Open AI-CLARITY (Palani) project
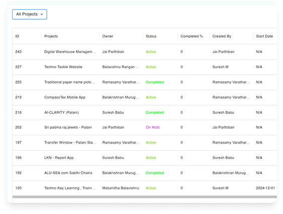The height and width of the screenshot is (214, 283). tap(61, 113)
